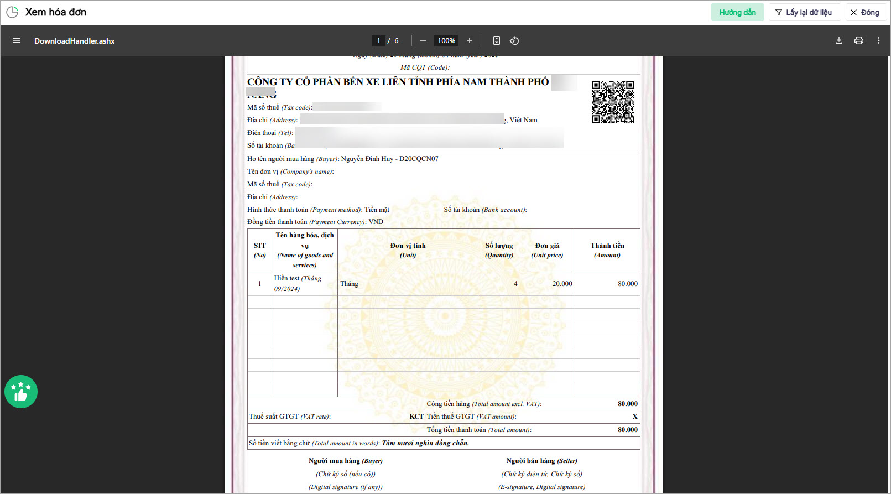Close the invoice viewer with Đóng

coord(866,12)
